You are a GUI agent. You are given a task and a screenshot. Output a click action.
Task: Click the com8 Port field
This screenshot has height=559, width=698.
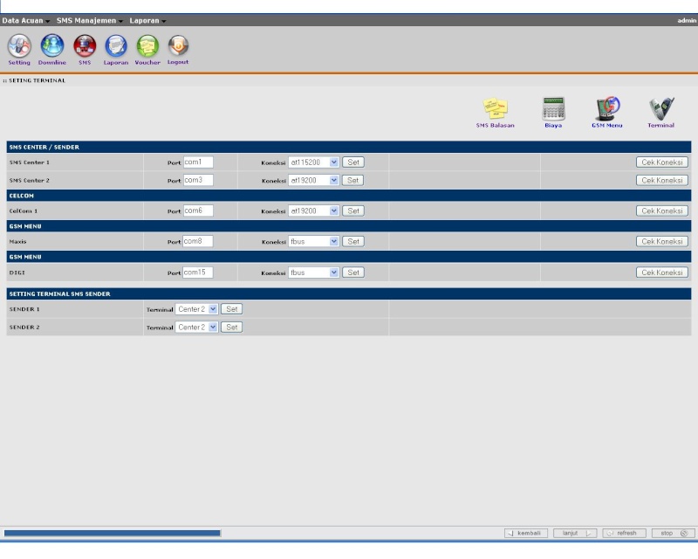(198, 241)
